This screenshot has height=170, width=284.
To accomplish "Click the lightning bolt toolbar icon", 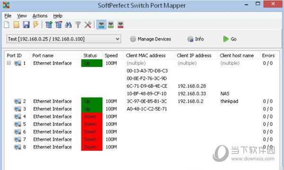I will 35,25.
